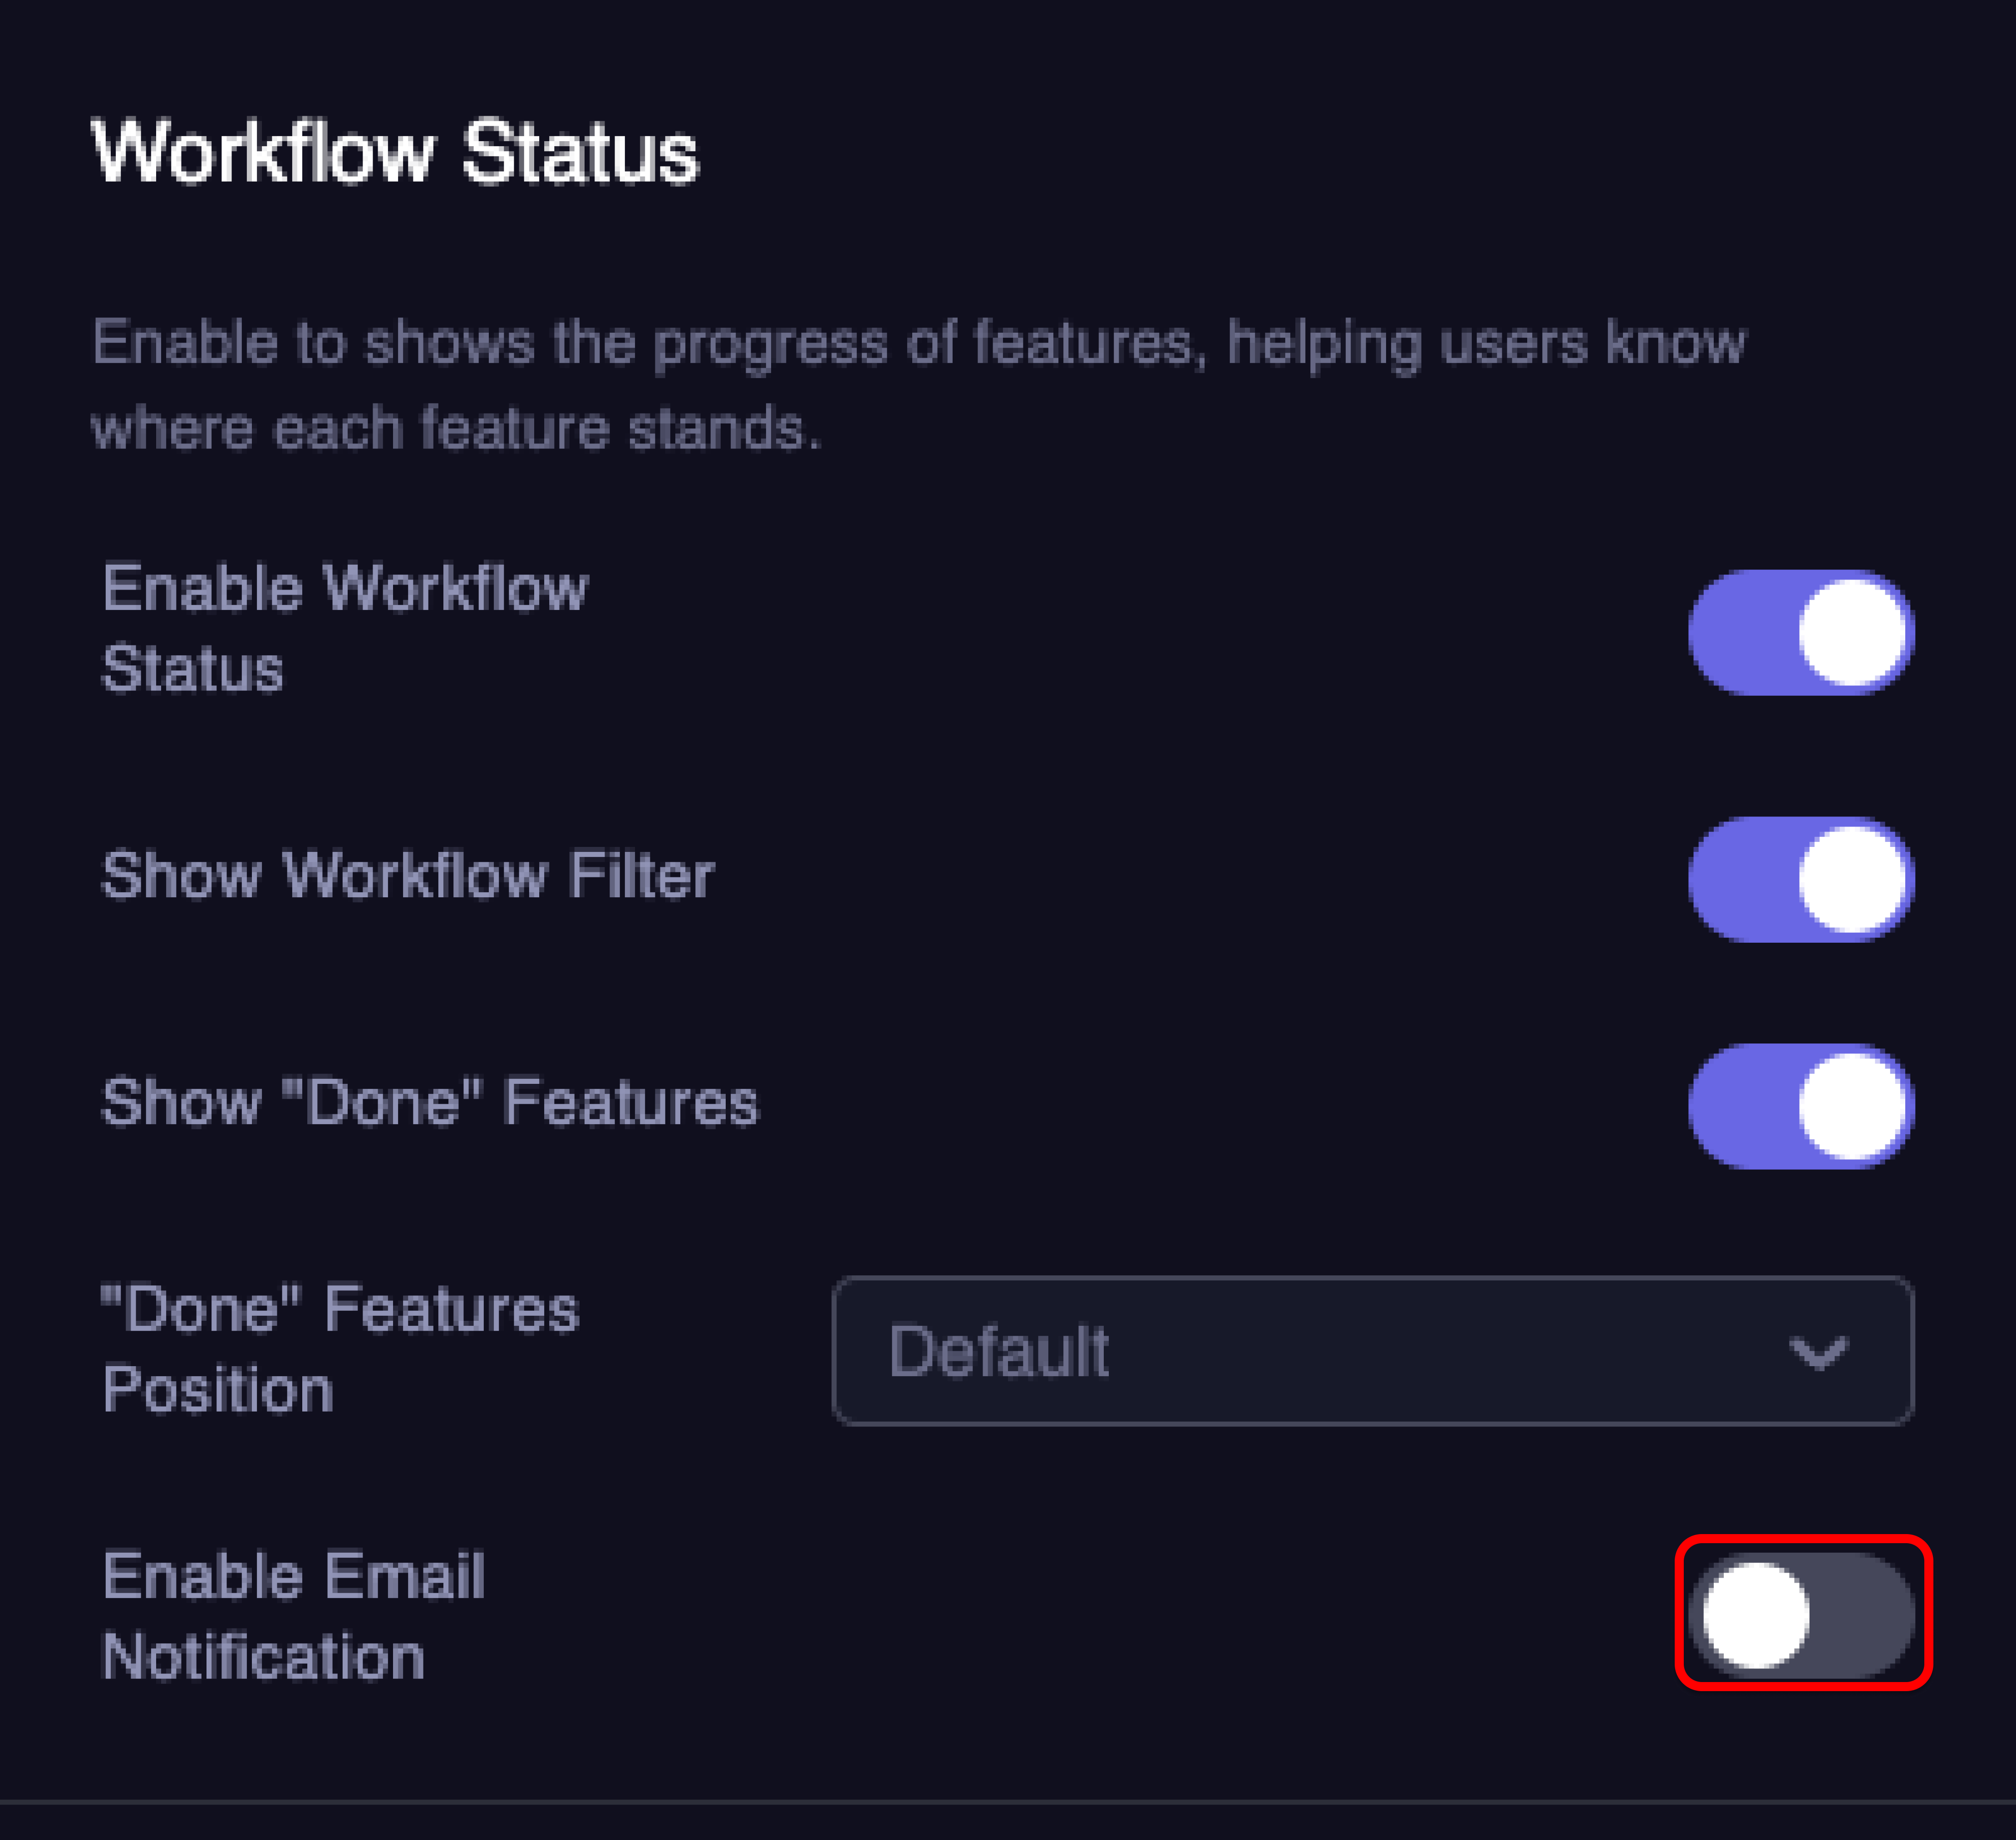
Task: Select the Show "Done" Features label text
Action: point(430,1102)
